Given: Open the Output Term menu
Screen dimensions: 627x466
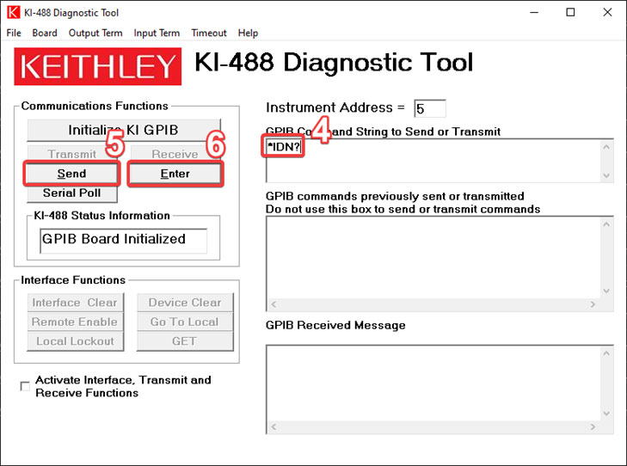Looking at the screenshot, I should click(95, 33).
